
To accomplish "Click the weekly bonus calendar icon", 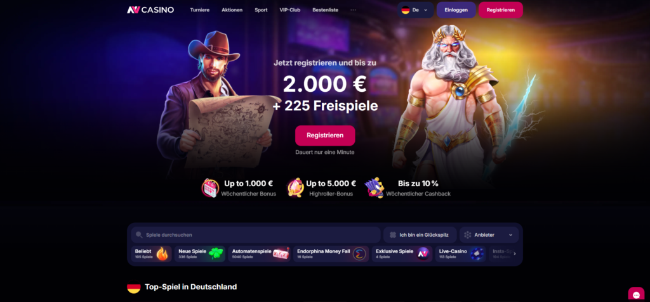I will [210, 188].
